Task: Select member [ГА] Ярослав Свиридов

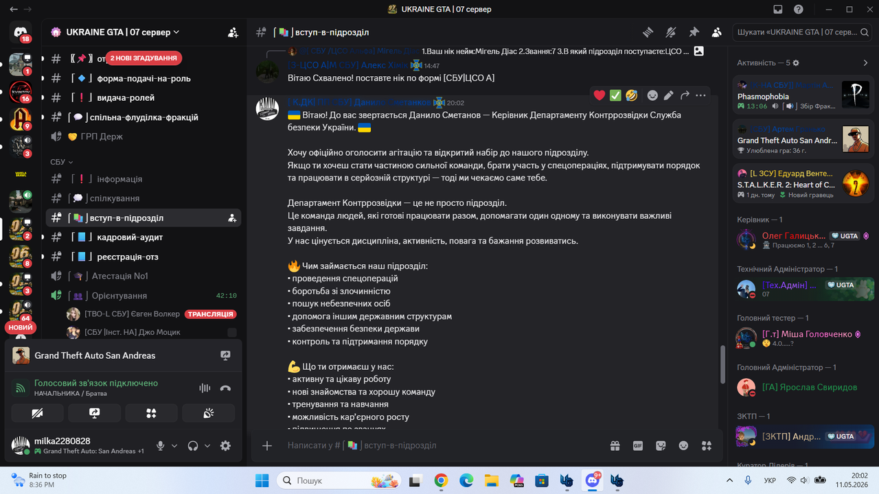Action: pyautogui.click(x=803, y=387)
